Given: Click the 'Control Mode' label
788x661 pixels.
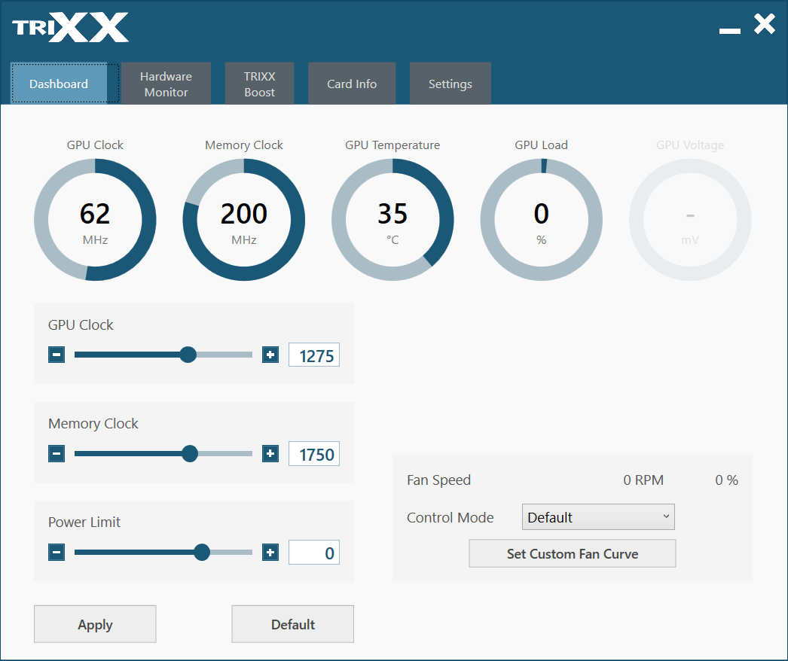Looking at the screenshot, I should point(451,517).
